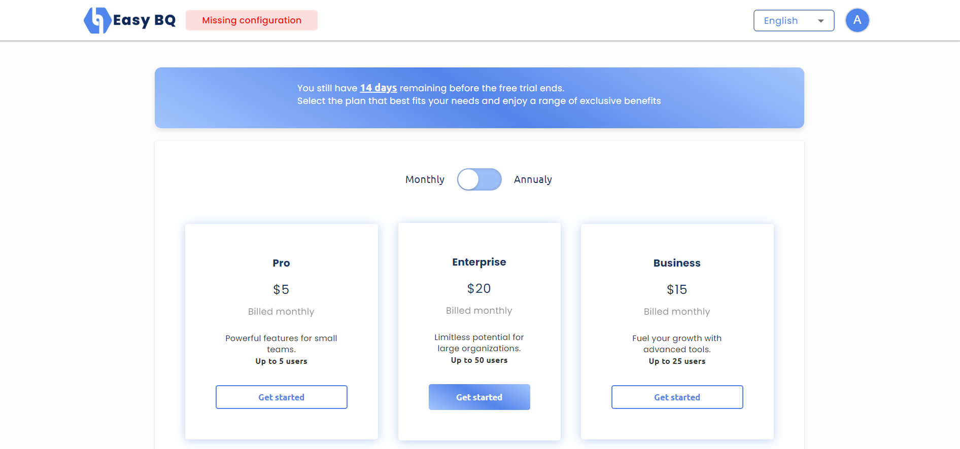Click Get started on Pro plan
The image size is (960, 449).
coord(282,397)
